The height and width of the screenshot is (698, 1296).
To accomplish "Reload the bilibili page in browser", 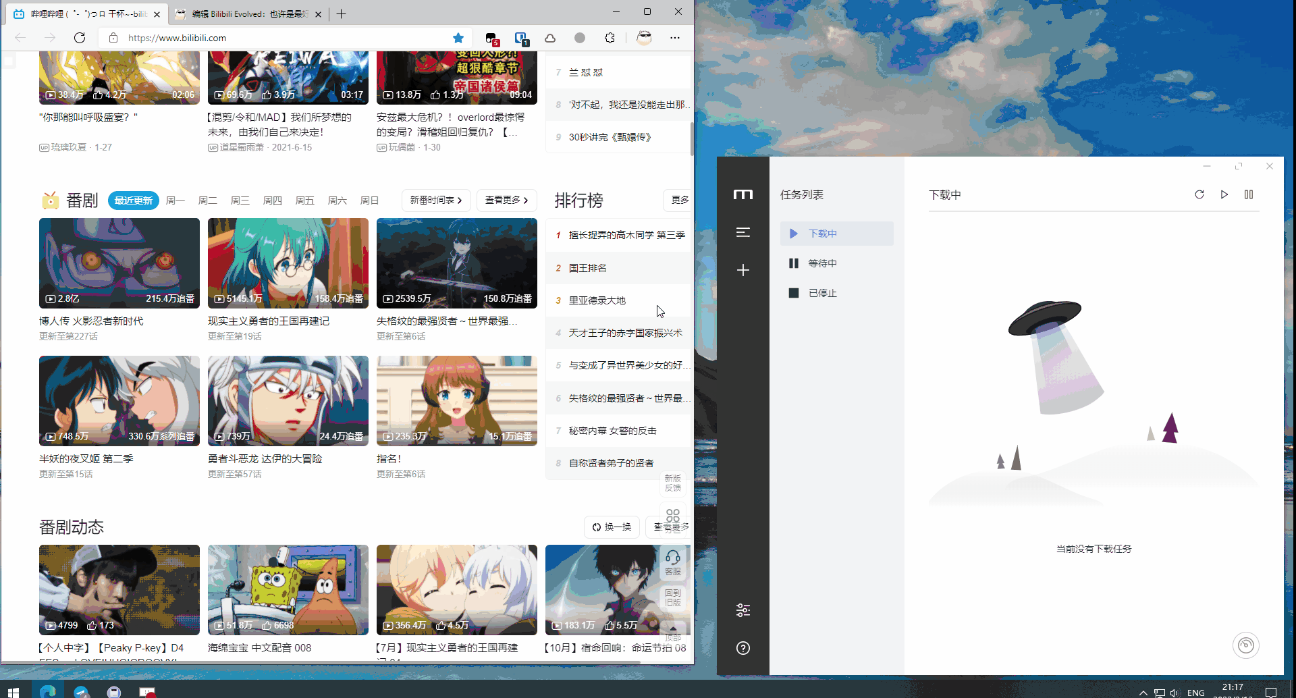I will point(80,38).
